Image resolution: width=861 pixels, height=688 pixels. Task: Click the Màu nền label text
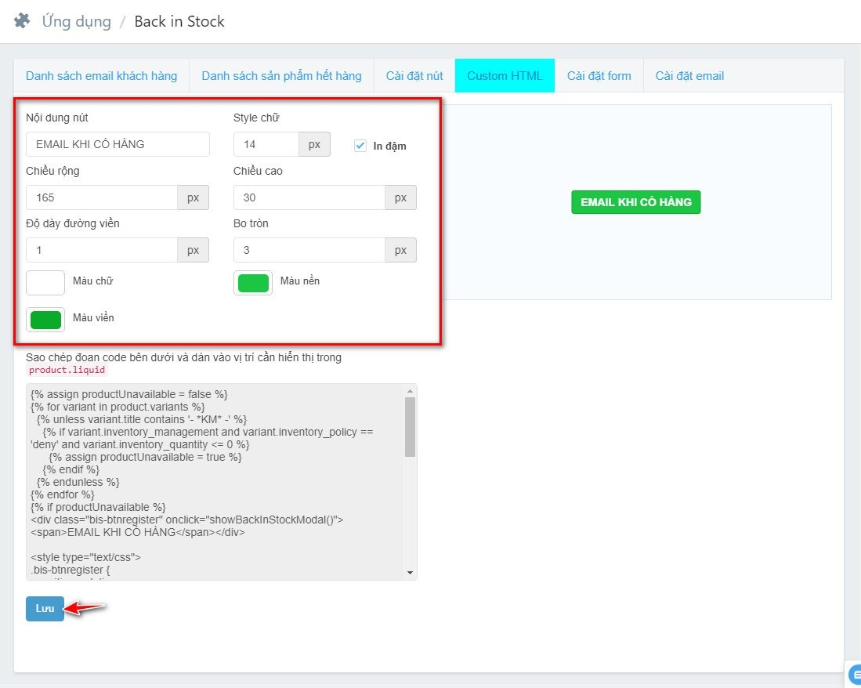[300, 281]
